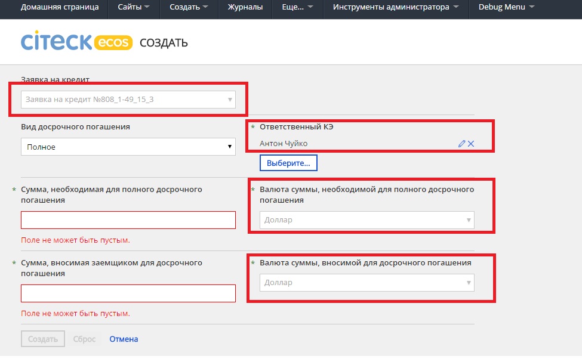The width and height of the screenshot is (582, 359).
Task: Open the Создать menu in the top bar
Action: (x=189, y=7)
